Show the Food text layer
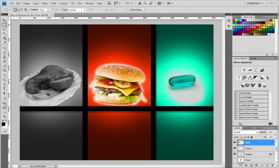 (x=235, y=160)
